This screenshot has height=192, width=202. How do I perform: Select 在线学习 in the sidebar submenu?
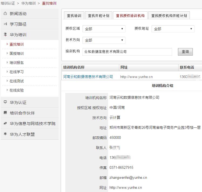click(17, 72)
